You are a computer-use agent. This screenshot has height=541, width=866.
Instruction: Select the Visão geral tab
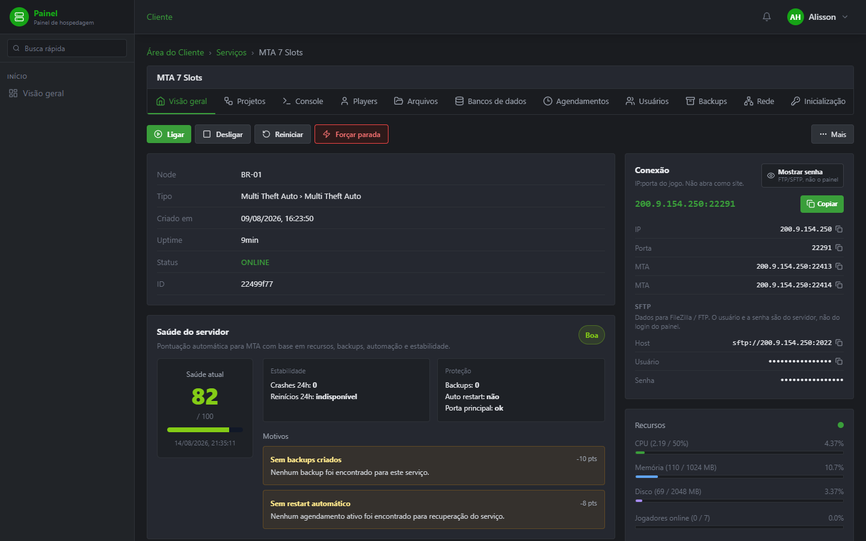click(181, 101)
